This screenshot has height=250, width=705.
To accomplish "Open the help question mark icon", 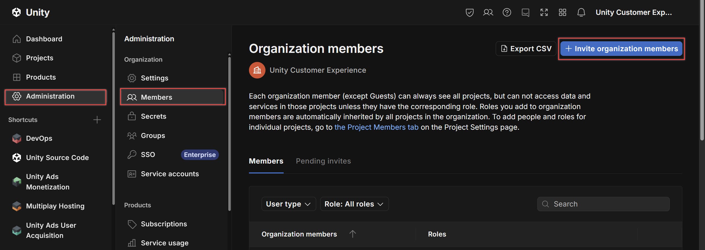I will pyautogui.click(x=507, y=12).
